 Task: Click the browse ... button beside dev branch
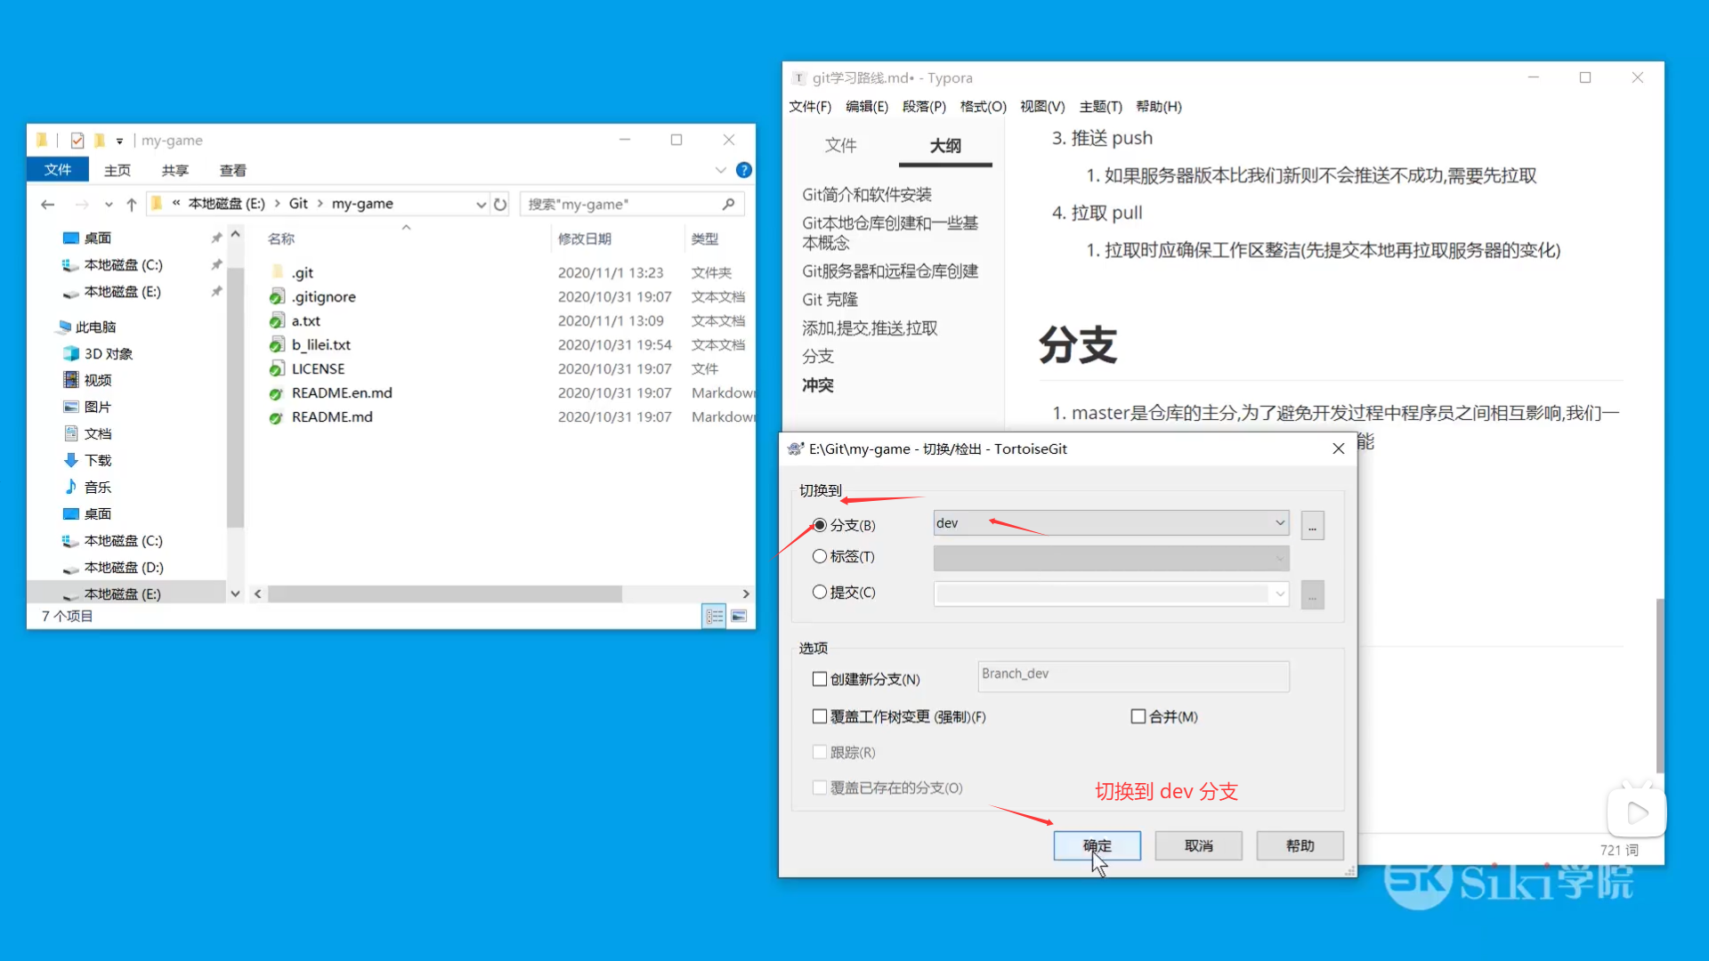[1312, 525]
